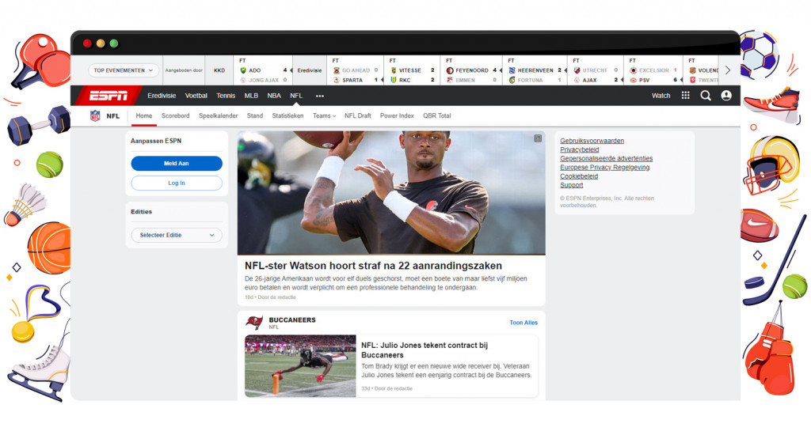Click the scoreboard next arrow
Image resolution: width=811 pixels, height=431 pixels.
pyautogui.click(x=728, y=70)
